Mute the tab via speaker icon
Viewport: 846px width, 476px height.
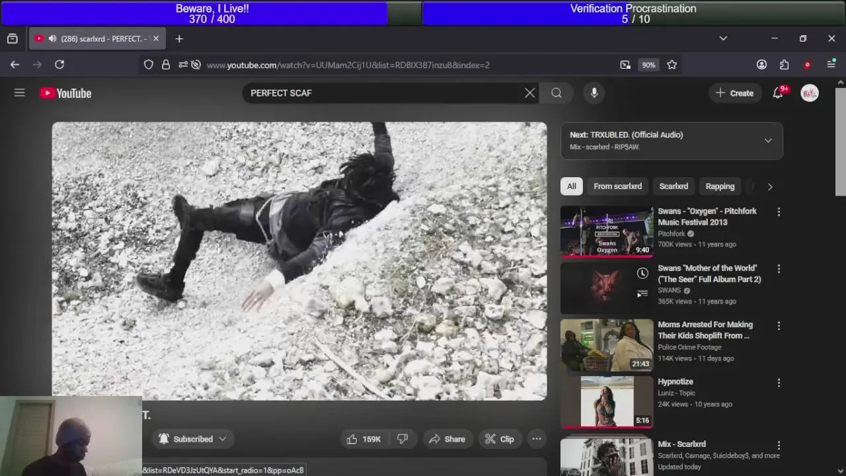pyautogui.click(x=52, y=39)
